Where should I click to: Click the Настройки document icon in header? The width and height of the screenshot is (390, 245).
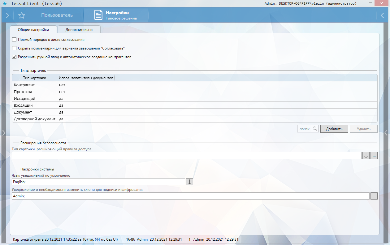[x=98, y=15]
